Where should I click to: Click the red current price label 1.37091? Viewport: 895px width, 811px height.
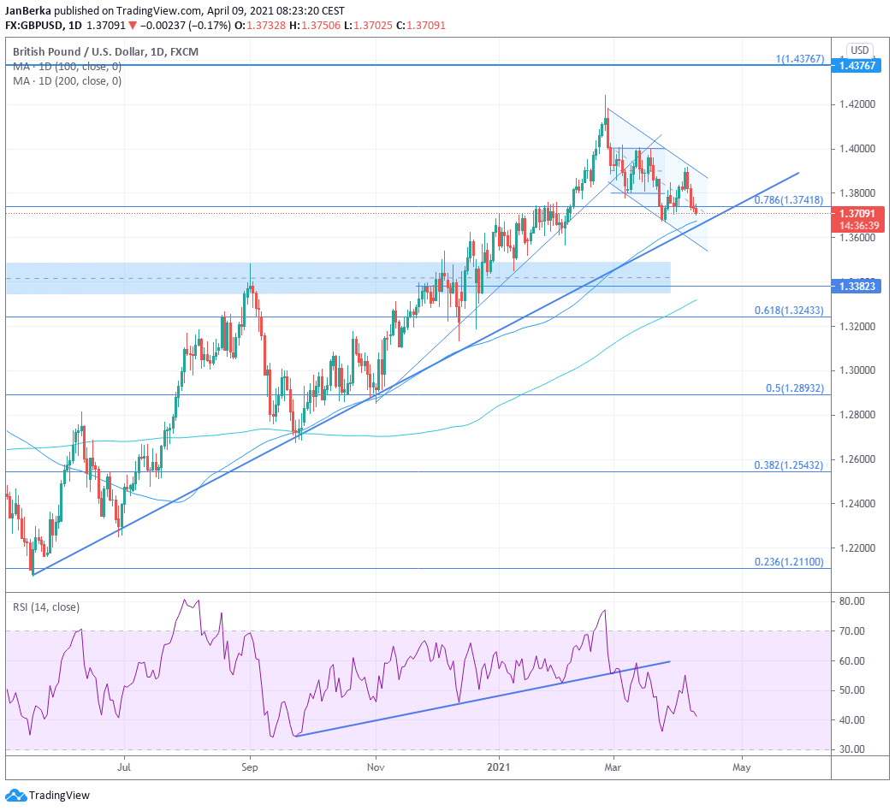[857, 214]
